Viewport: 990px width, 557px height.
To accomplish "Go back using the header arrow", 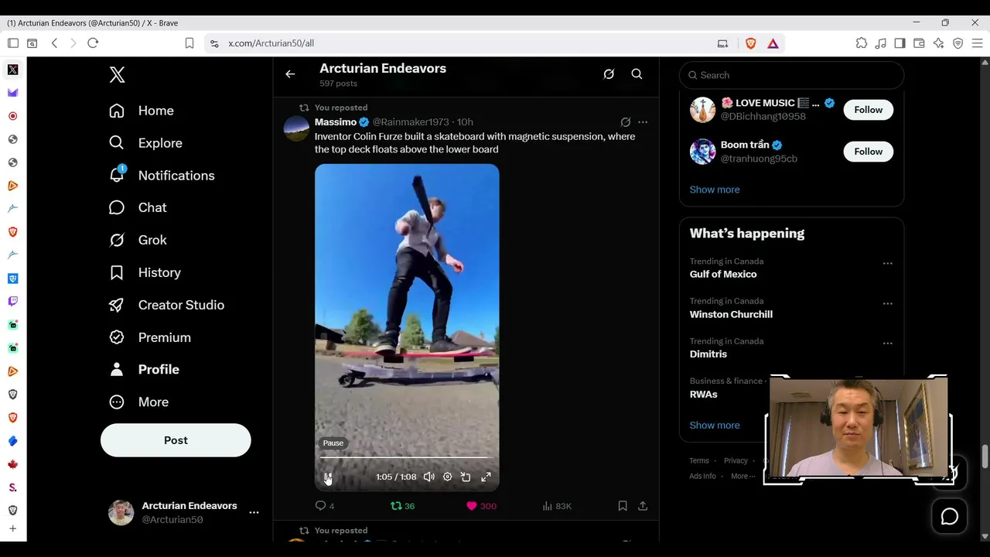I will click(x=290, y=74).
